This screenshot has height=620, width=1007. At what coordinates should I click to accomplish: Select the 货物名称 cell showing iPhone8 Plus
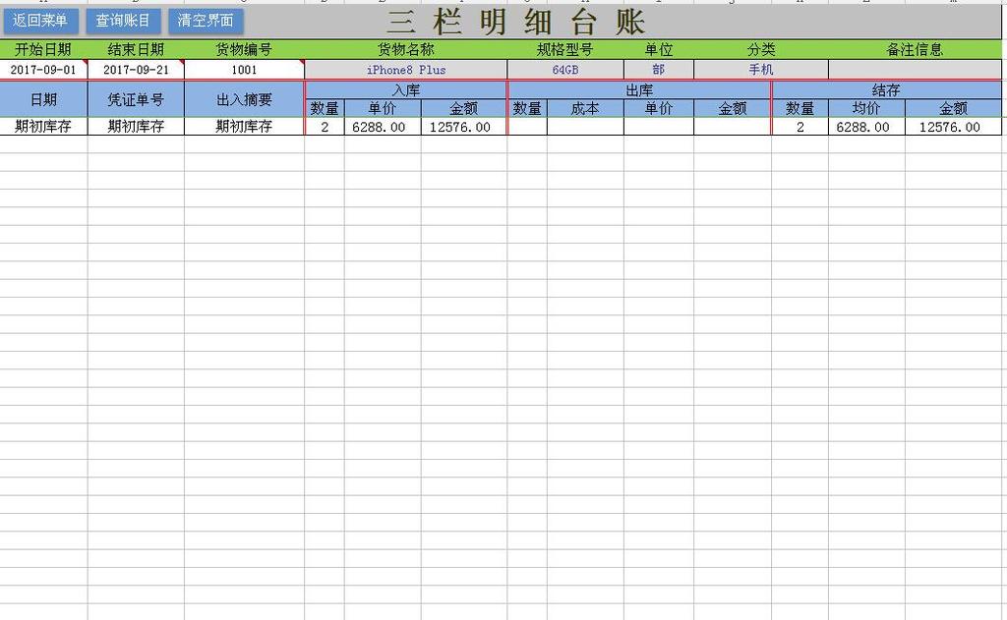(x=402, y=69)
